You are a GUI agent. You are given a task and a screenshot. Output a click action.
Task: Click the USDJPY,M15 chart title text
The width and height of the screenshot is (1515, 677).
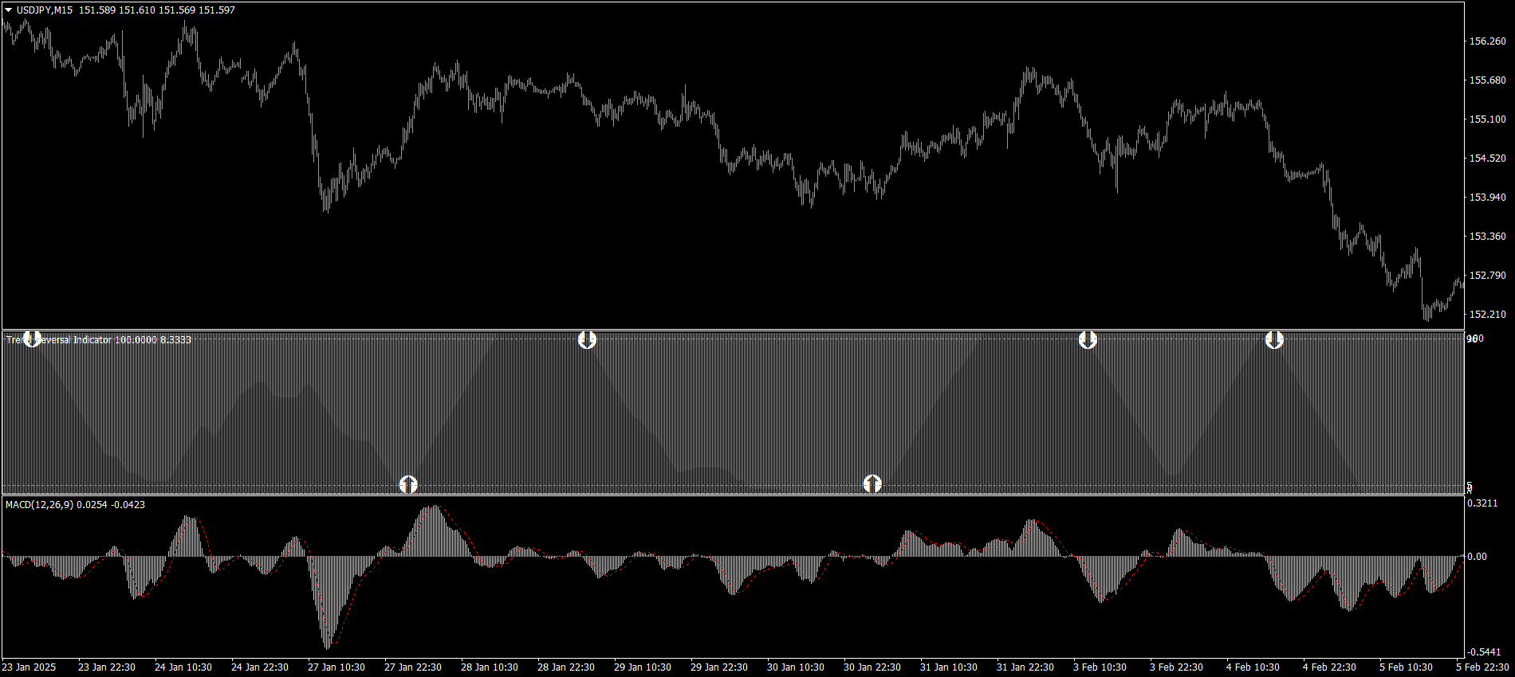coord(45,10)
